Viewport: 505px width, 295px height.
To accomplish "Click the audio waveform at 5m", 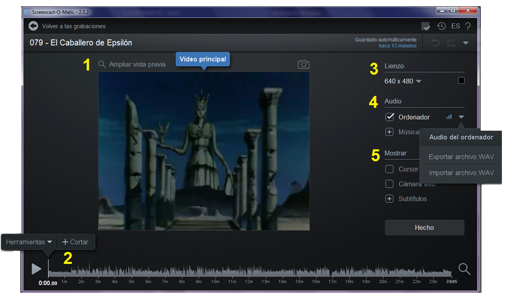I will 132,271.
